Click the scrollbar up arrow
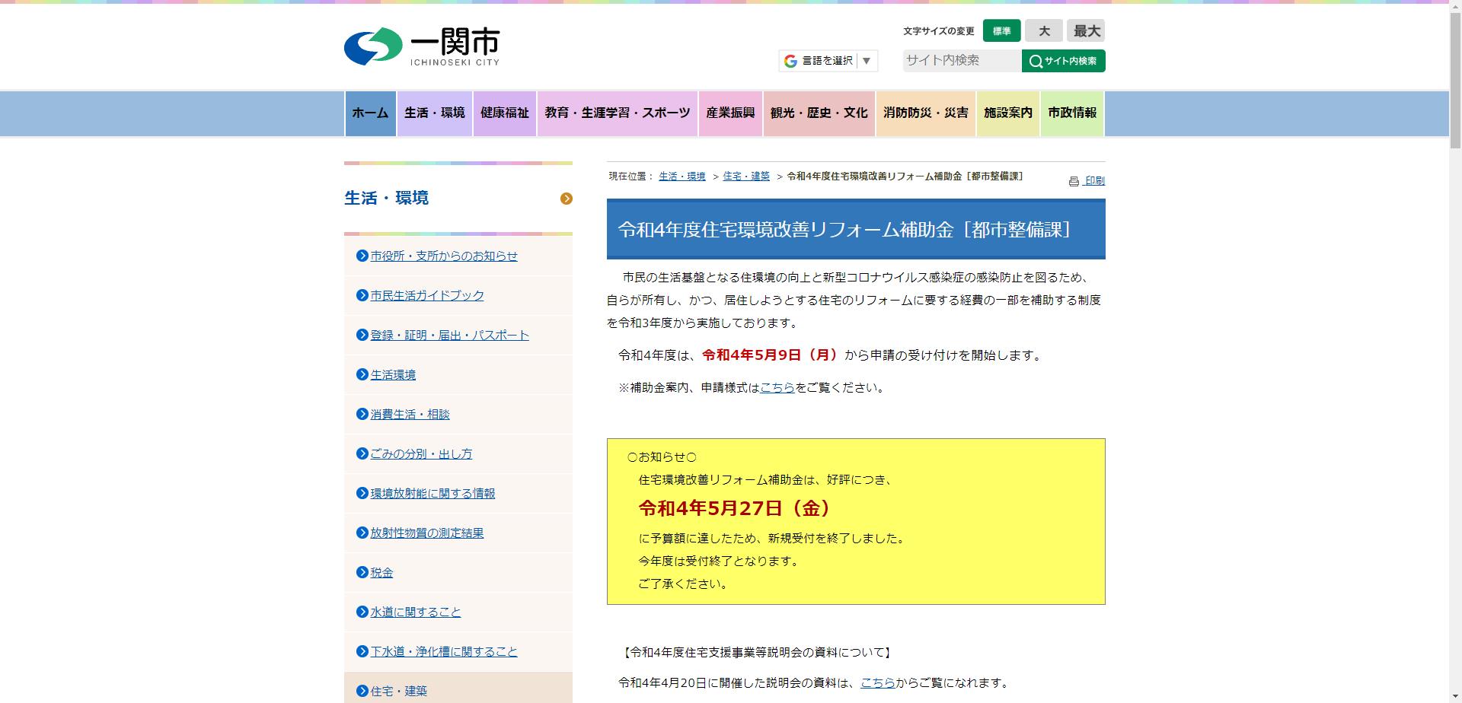 (x=1455, y=6)
